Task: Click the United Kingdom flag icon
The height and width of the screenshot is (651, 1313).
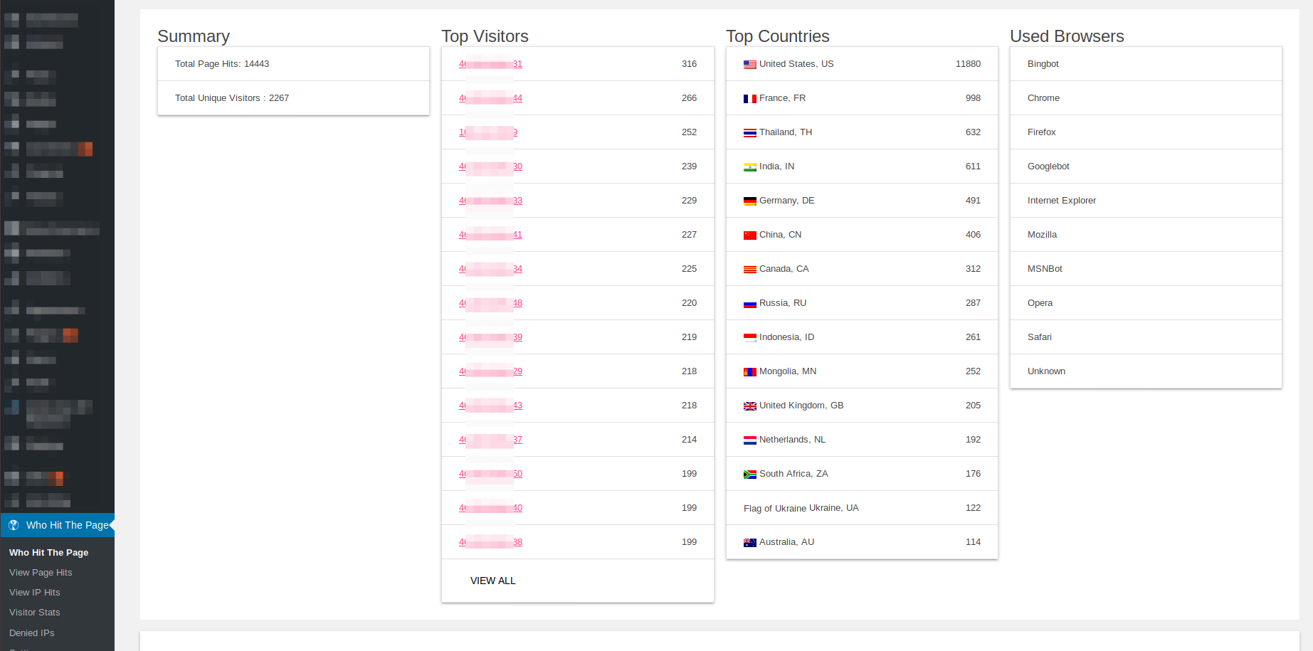Action: point(750,406)
